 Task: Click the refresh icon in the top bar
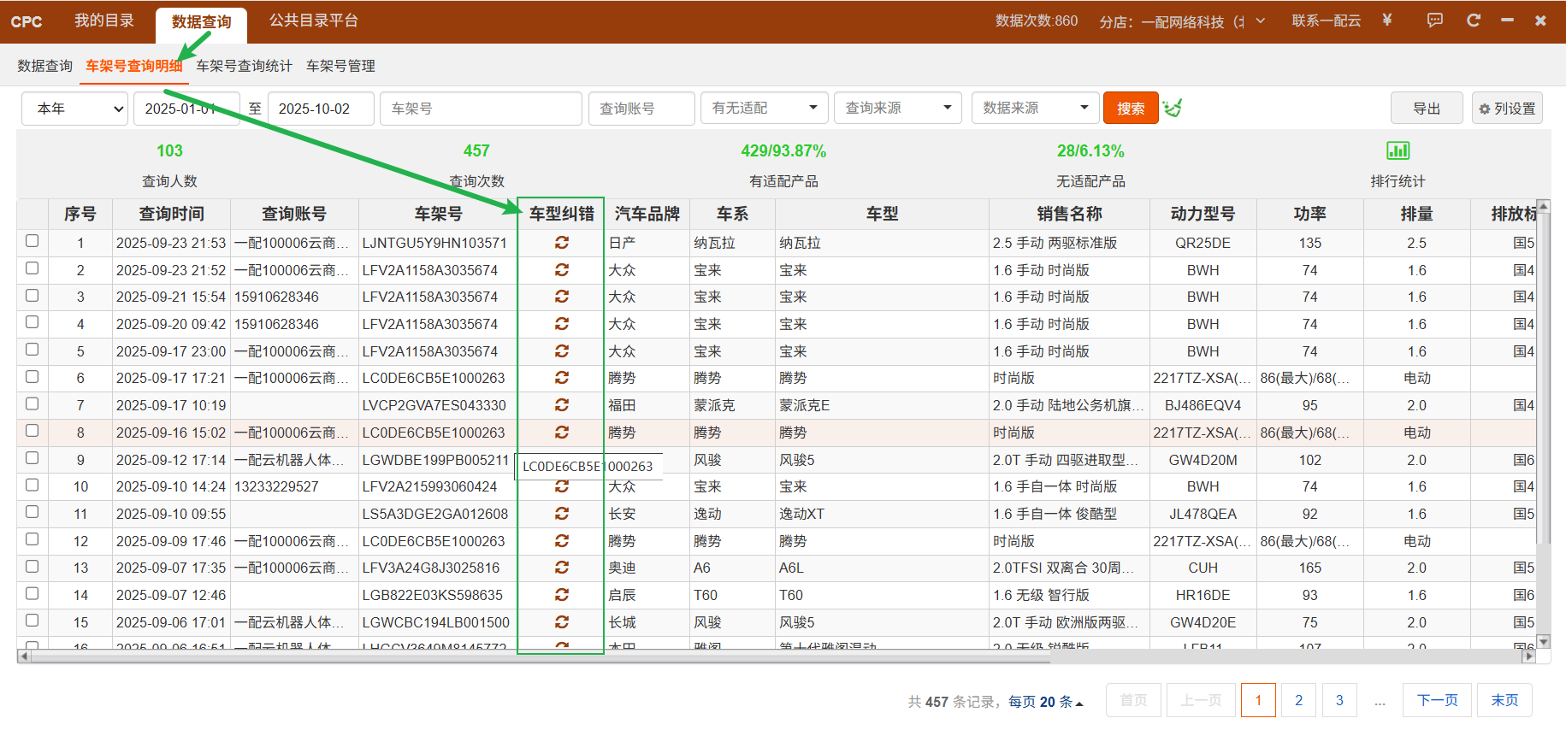pos(1473,21)
